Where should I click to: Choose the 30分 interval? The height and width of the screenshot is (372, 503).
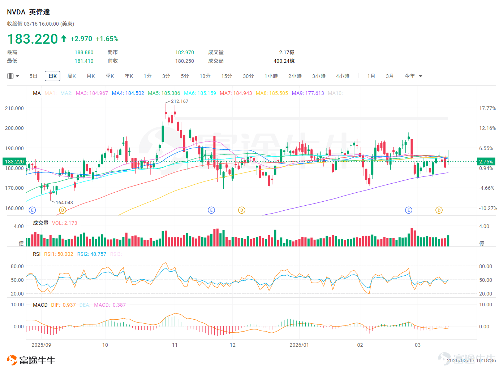tap(248, 76)
